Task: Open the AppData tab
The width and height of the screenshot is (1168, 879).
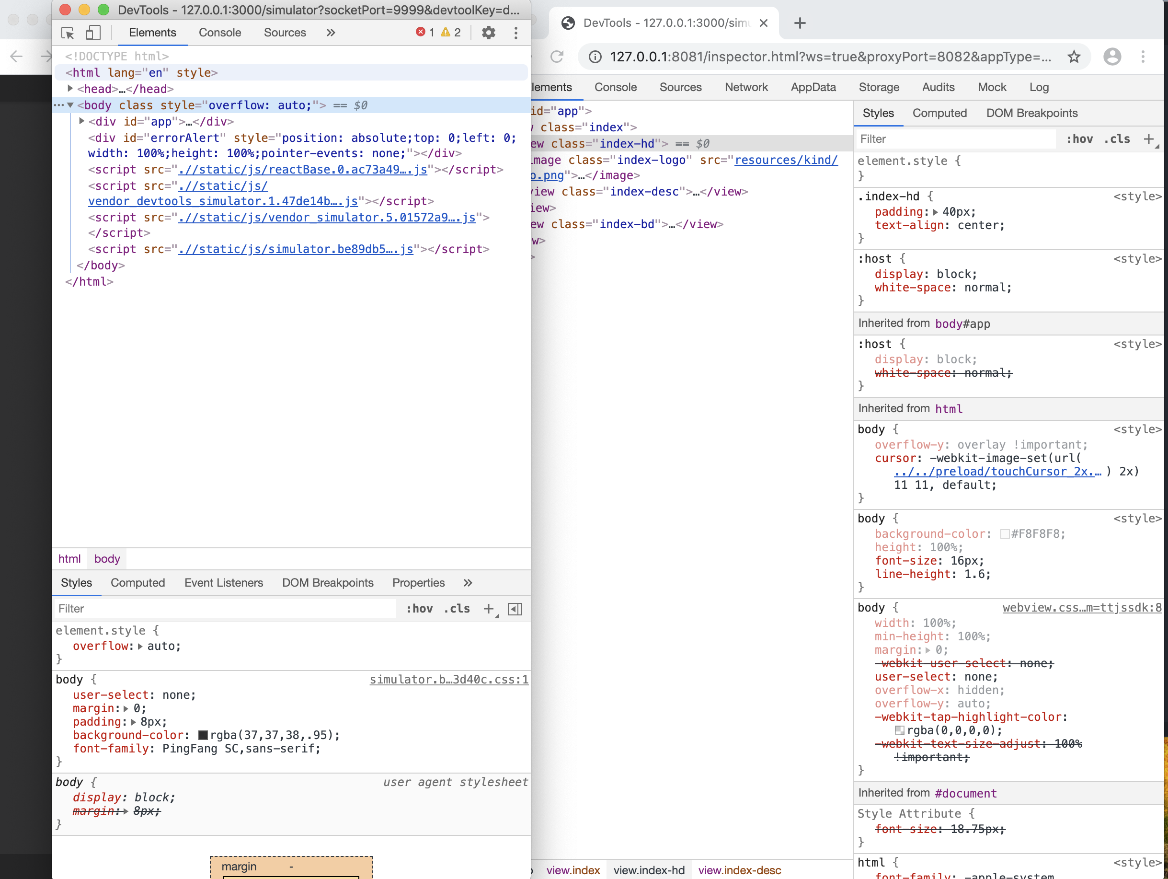Action: (x=813, y=87)
